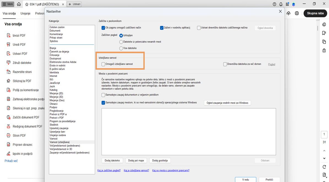Click the Zahtevaj elektronske podpise icon
This screenshot has height=182, width=329.
coord(8,99)
